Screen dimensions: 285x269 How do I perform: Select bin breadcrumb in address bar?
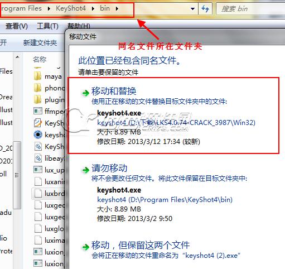(105, 8)
